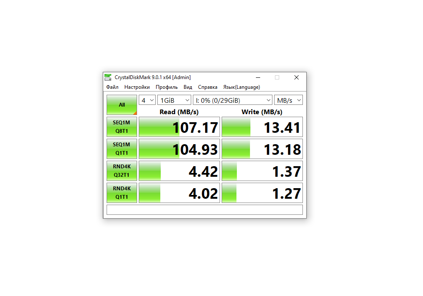Run the RND4K Q1T1 test
Viewport: 423px width, 296px height.
tap(122, 193)
